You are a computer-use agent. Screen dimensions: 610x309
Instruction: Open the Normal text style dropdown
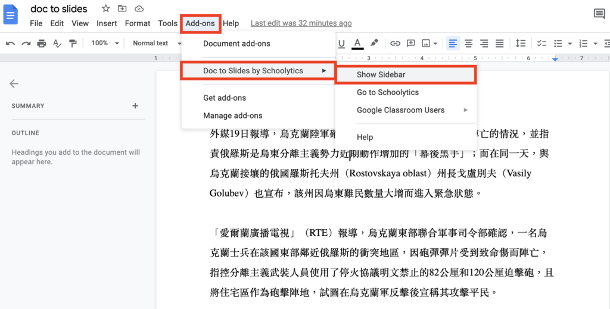[x=155, y=43]
